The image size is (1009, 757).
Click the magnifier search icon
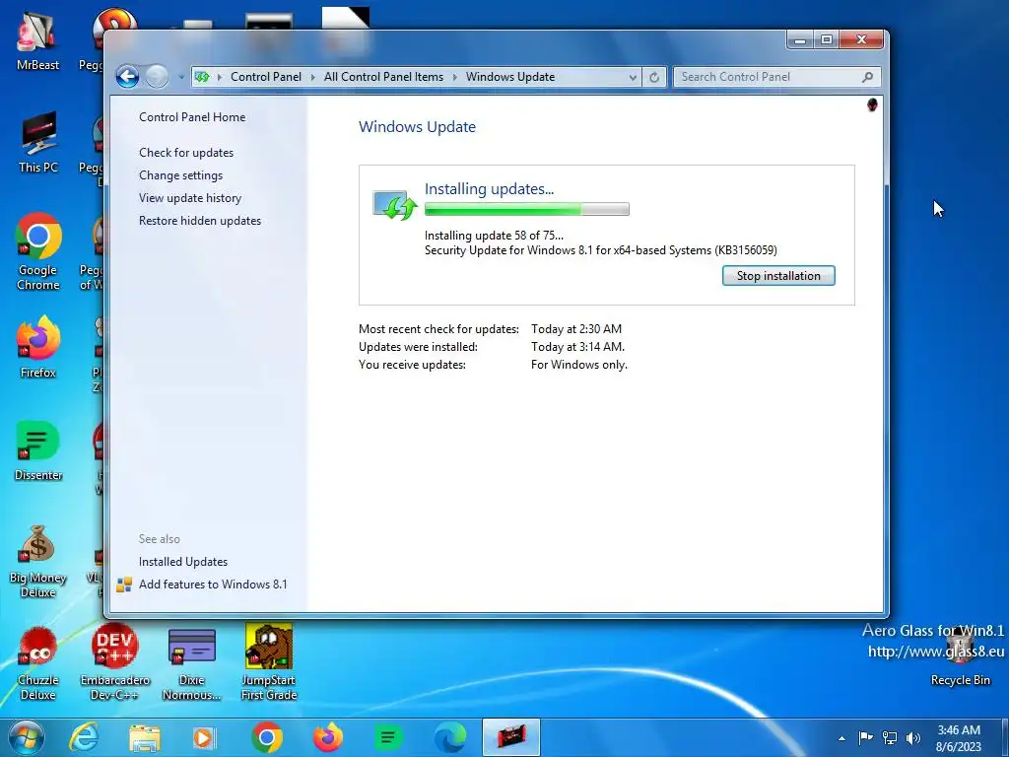pos(867,77)
